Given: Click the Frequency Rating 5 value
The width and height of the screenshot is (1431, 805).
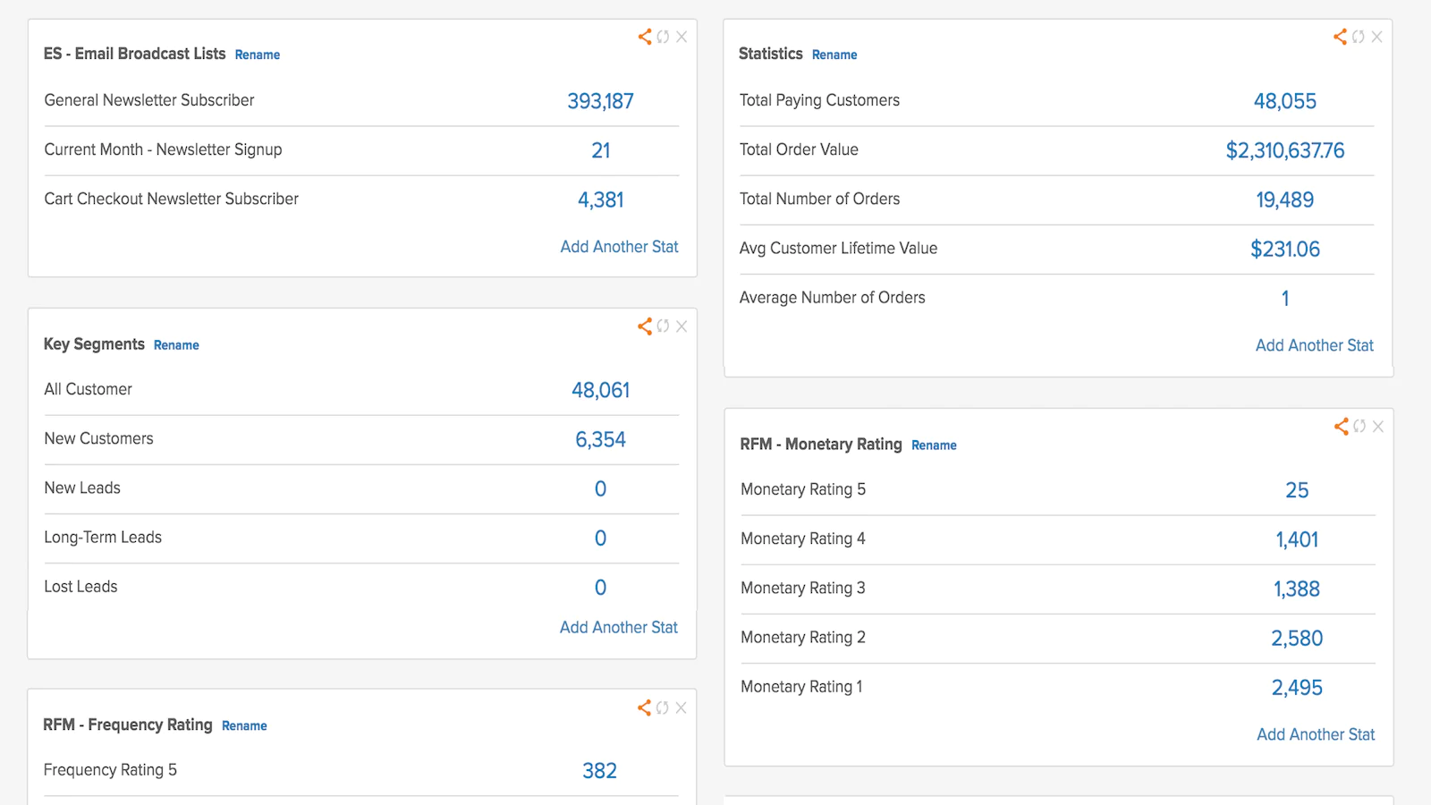Looking at the screenshot, I should coord(599,770).
